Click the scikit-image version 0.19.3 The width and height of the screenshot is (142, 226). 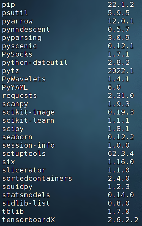121,112
